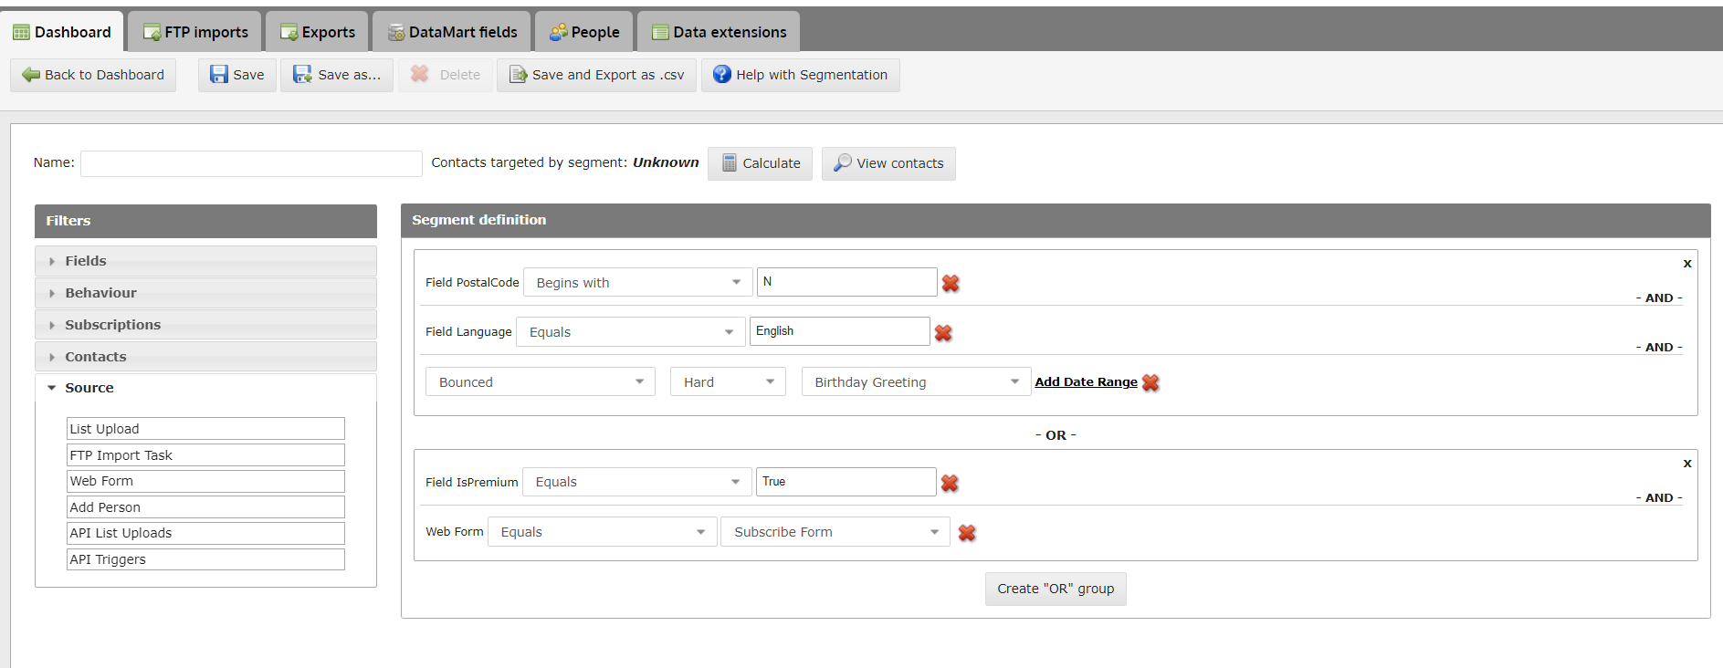This screenshot has height=668, width=1723.
Task: Remove the PostalCode filter with red X
Action: [951, 283]
